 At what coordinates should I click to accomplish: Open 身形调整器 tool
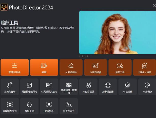[x=108, y=87]
